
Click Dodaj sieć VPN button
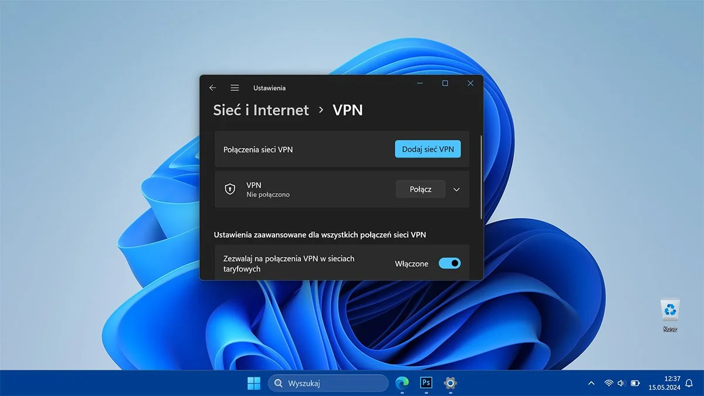pos(428,149)
